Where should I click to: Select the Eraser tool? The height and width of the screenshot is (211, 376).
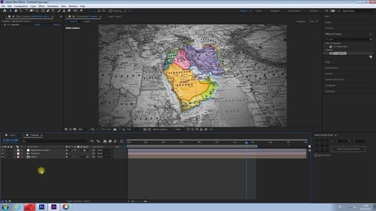click(69, 11)
